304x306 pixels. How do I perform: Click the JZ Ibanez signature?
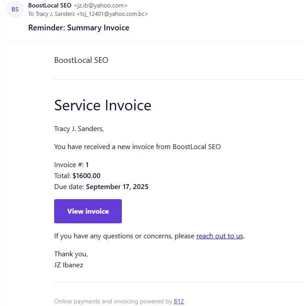(69, 265)
